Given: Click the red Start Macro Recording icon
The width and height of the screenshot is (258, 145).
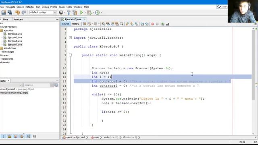Looking at the screenshot, I should (152, 24).
